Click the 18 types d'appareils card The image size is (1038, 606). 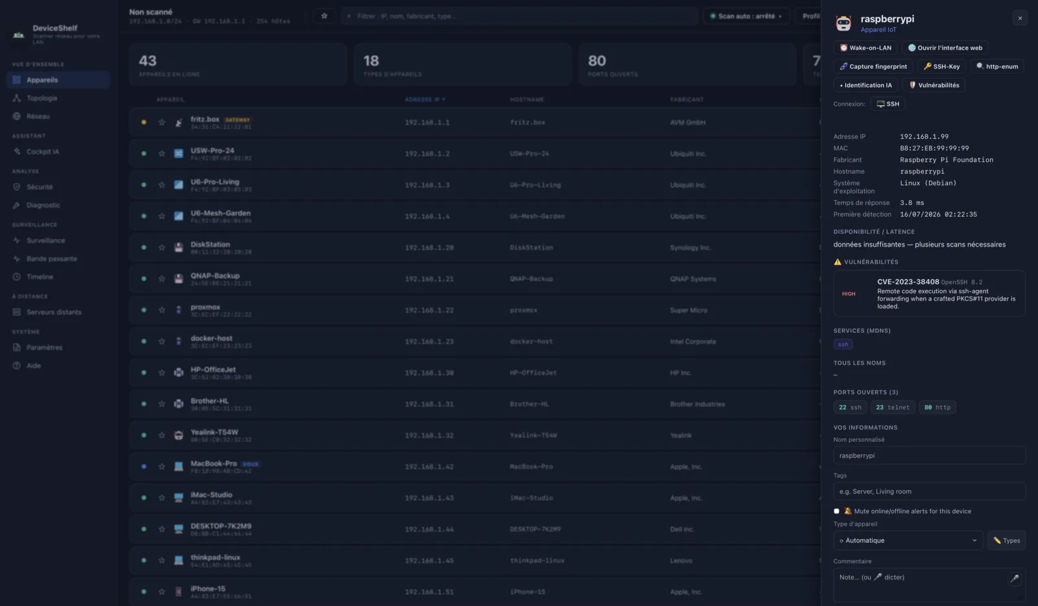pyautogui.click(x=463, y=65)
